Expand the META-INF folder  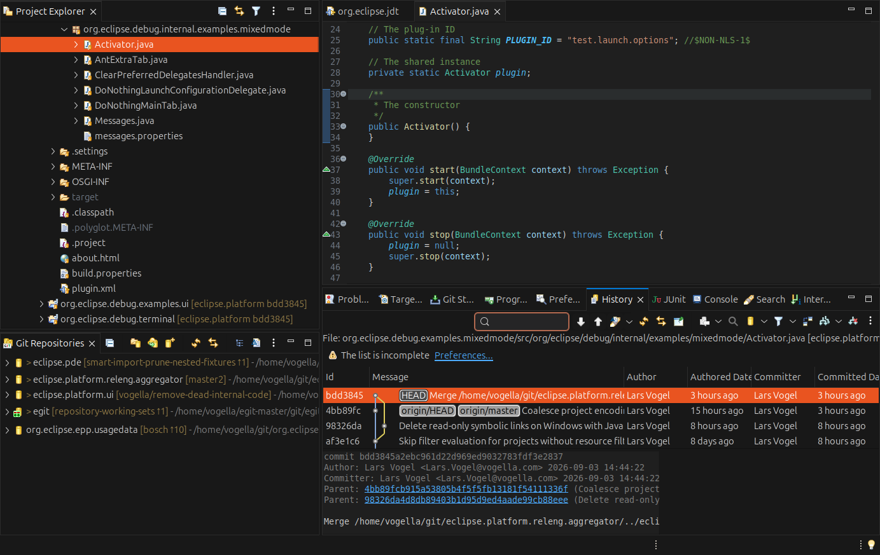[x=53, y=167]
